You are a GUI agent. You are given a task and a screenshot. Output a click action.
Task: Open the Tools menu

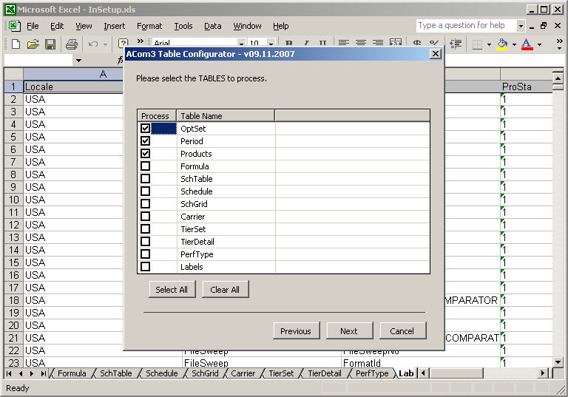tap(183, 26)
